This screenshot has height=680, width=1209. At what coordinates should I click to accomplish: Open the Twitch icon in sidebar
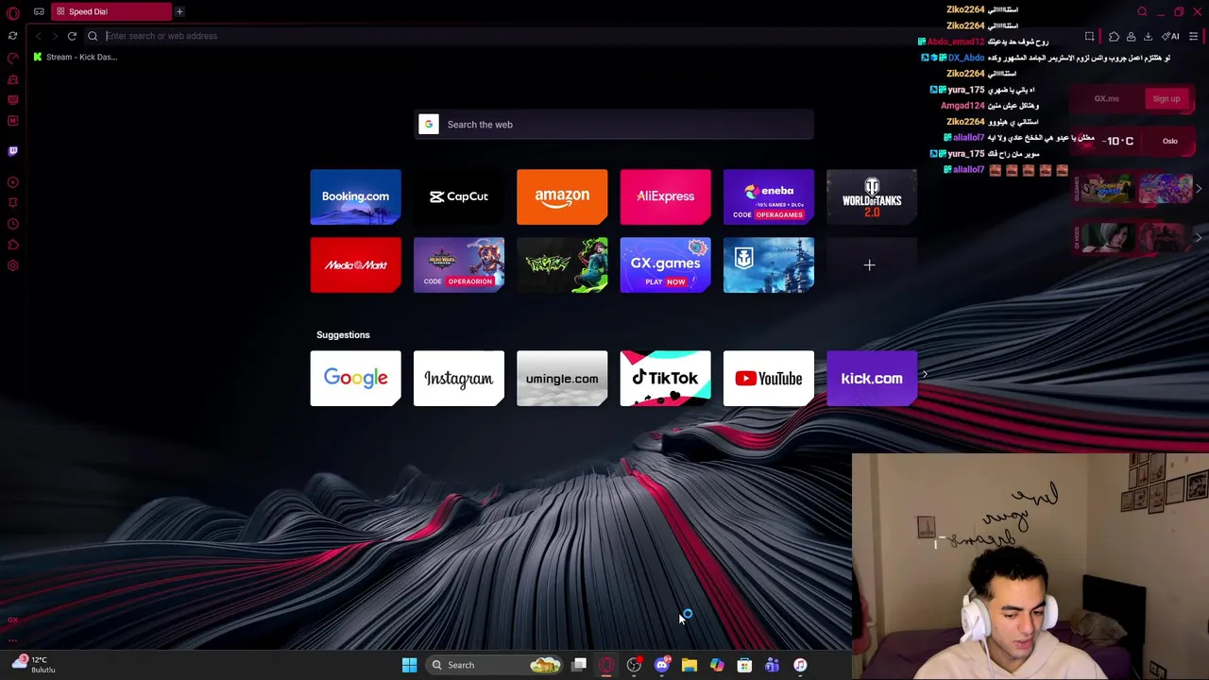[12, 151]
